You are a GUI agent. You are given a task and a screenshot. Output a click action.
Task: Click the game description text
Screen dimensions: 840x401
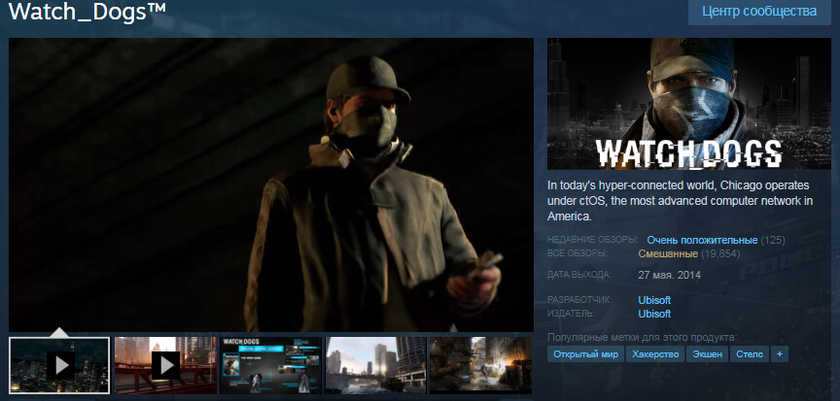[680, 200]
